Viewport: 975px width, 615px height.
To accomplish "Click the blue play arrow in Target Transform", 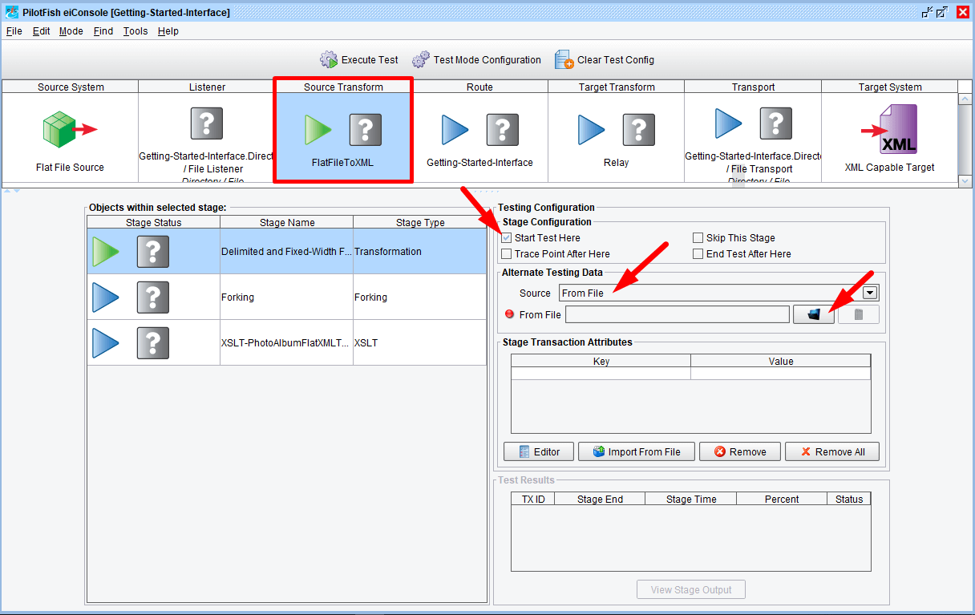I will point(592,129).
